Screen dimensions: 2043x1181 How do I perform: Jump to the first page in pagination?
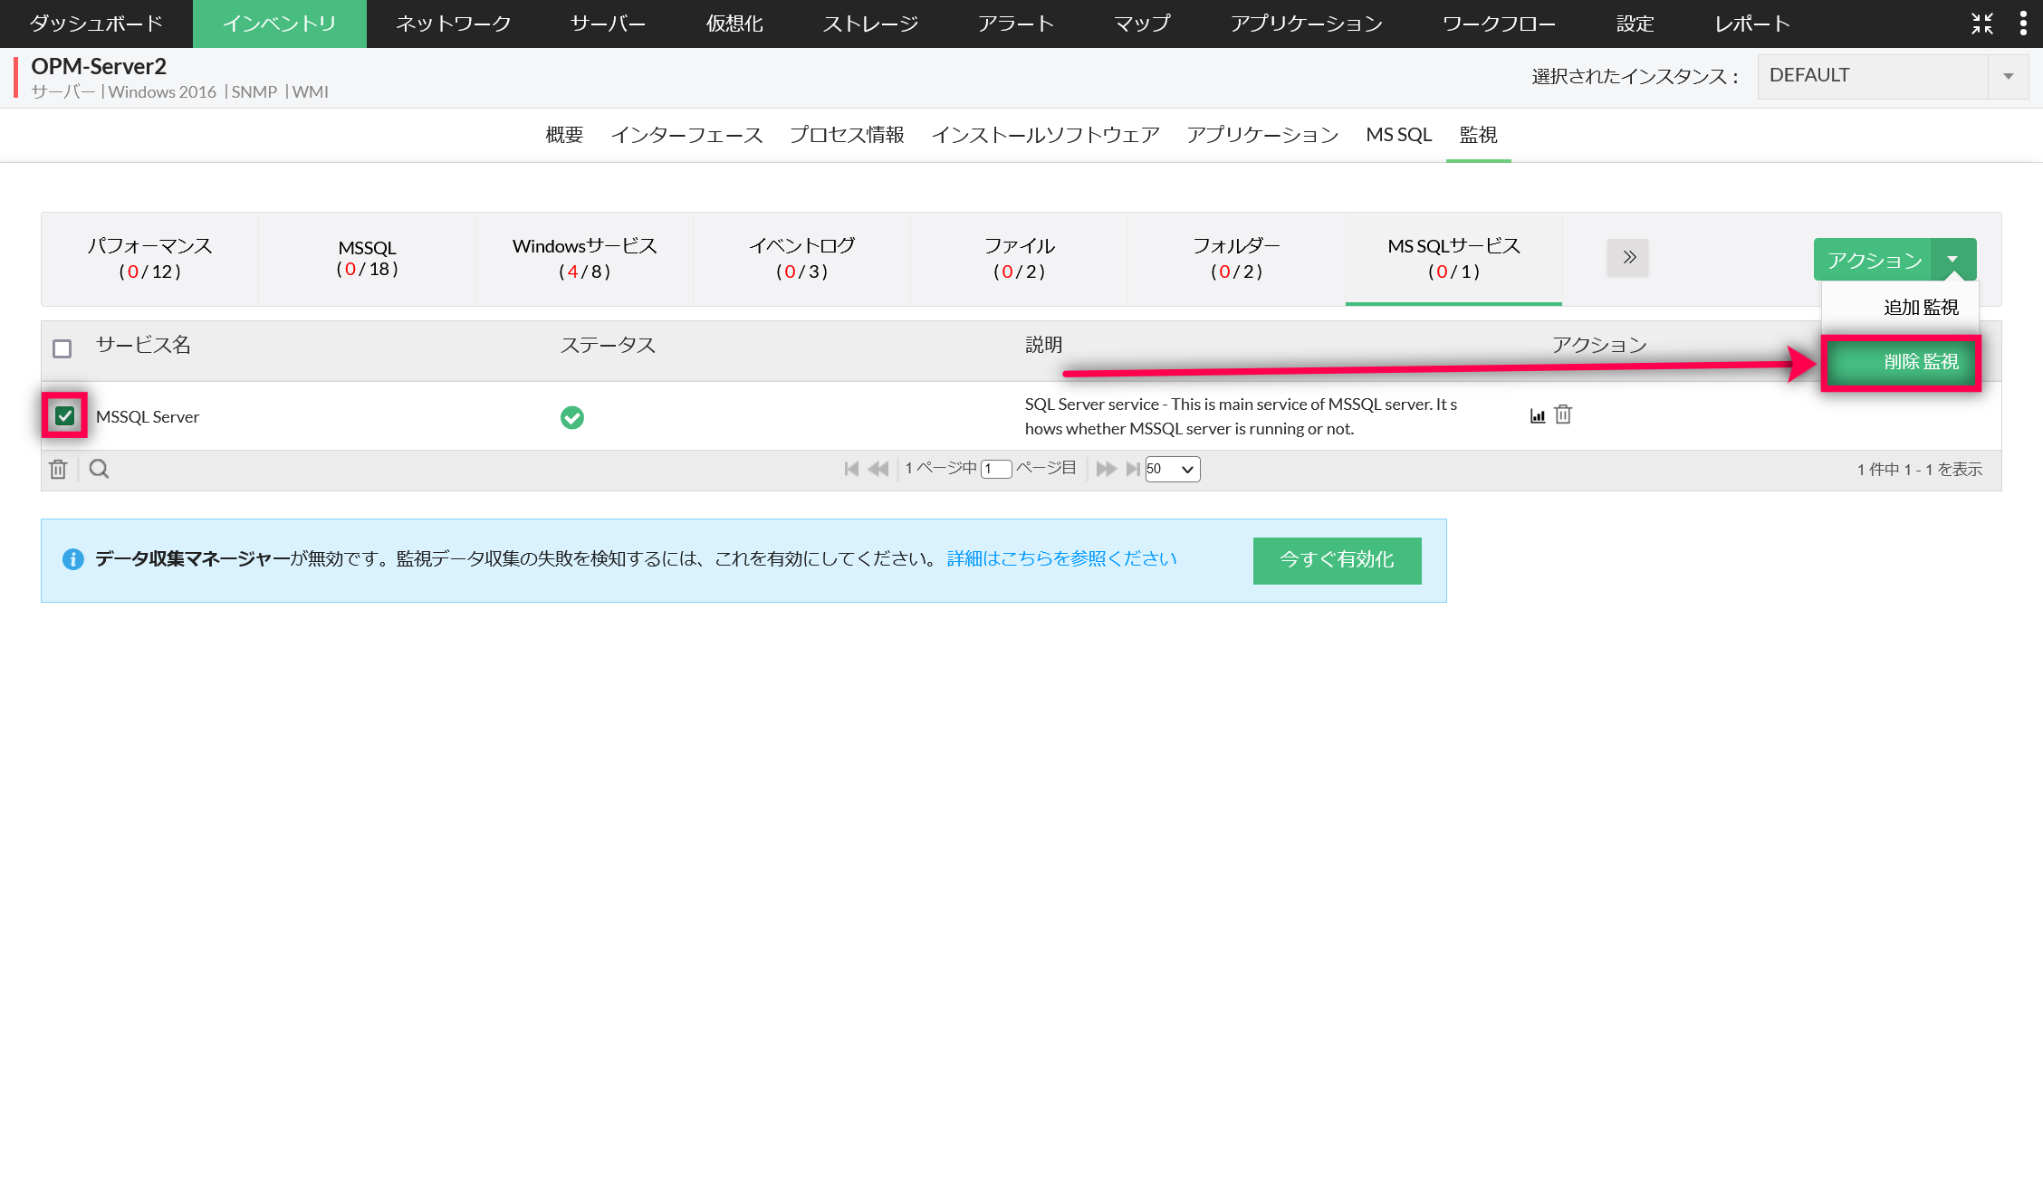850,469
